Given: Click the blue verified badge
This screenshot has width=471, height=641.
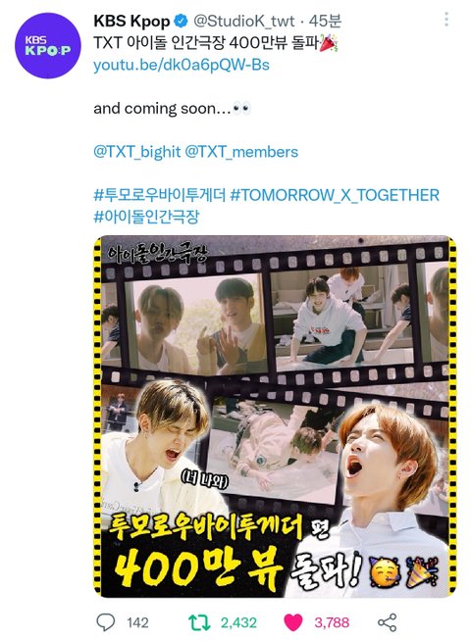Looking at the screenshot, I should (x=182, y=21).
